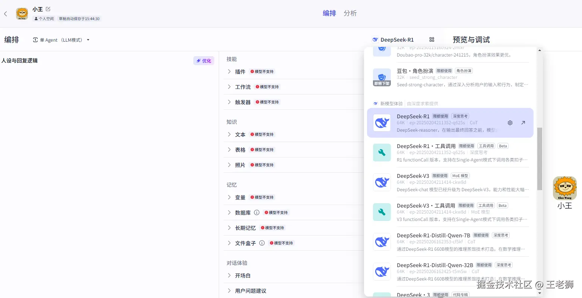Click 豆包・角色扮演 mask icon
Viewport: 582px width, 298px height.
click(382, 77)
